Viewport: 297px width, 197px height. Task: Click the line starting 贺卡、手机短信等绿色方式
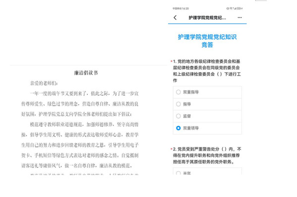coord(80,155)
